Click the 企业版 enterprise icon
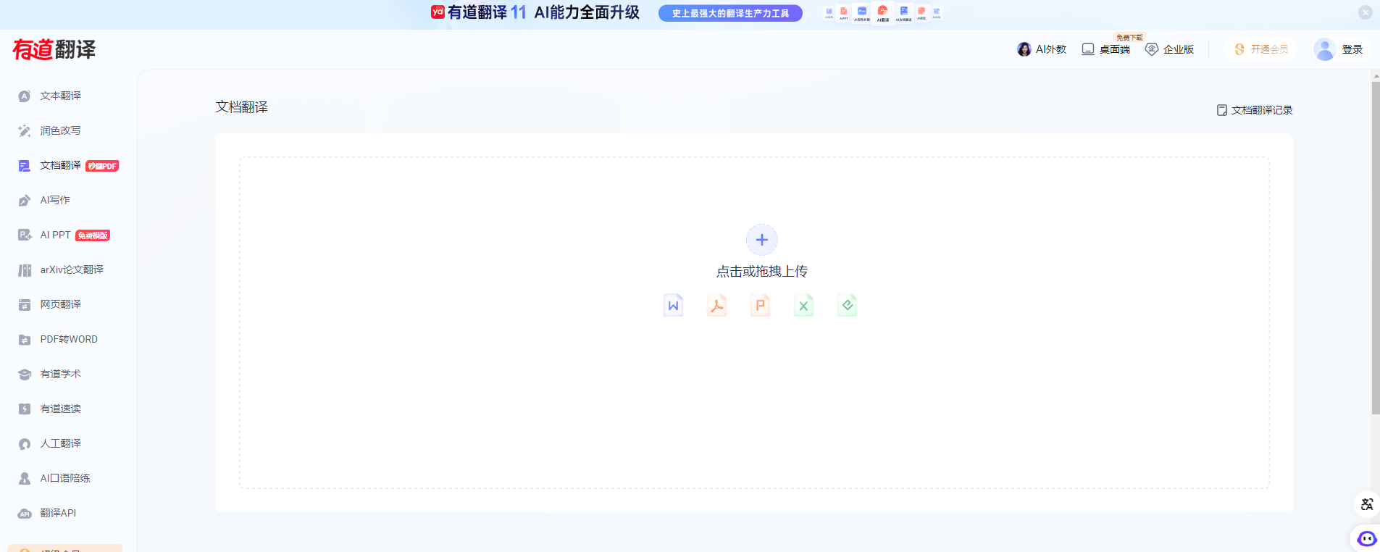The image size is (1380, 552). point(1152,49)
